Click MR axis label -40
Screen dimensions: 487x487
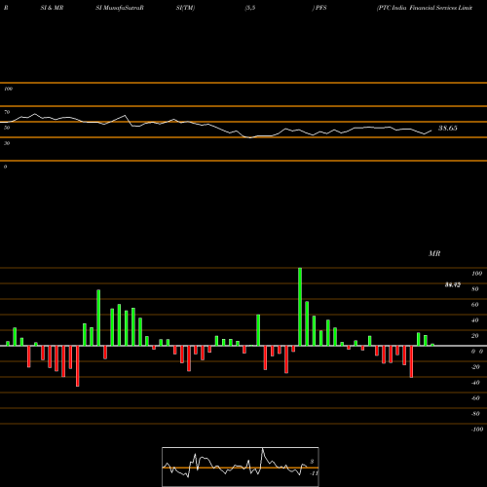(475, 383)
